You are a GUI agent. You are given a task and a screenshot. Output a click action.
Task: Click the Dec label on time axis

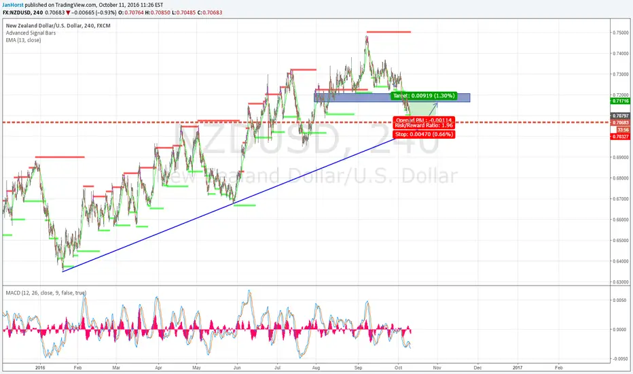pyautogui.click(x=477, y=367)
